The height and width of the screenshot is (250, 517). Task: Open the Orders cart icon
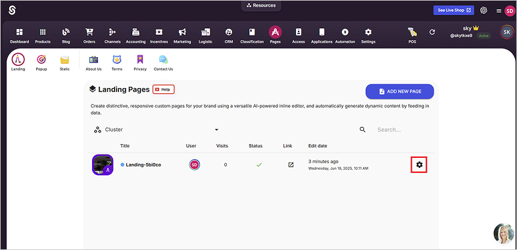click(89, 32)
